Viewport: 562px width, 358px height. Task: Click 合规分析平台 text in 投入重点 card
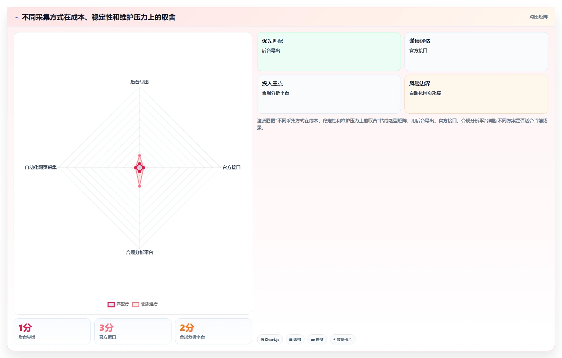point(276,93)
